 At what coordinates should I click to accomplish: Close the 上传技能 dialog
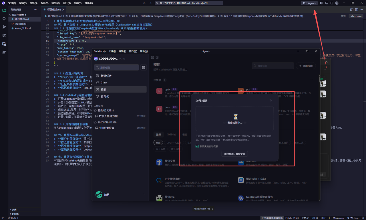point(271,101)
